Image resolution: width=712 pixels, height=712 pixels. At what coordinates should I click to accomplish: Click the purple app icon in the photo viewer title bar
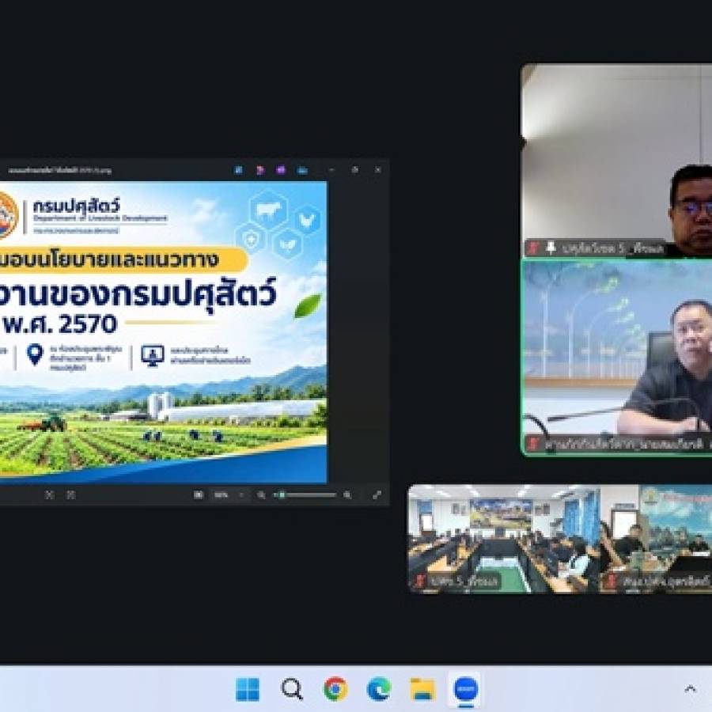[281, 170]
